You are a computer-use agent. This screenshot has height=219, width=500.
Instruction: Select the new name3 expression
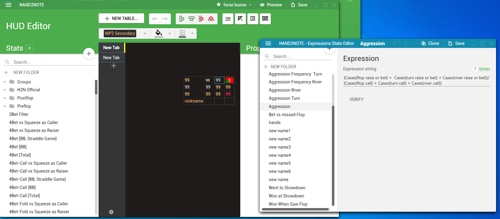pyautogui.click(x=280, y=147)
